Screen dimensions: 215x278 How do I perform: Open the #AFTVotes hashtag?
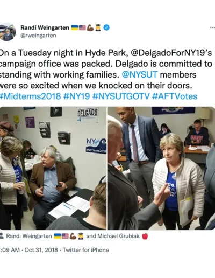(x=175, y=96)
